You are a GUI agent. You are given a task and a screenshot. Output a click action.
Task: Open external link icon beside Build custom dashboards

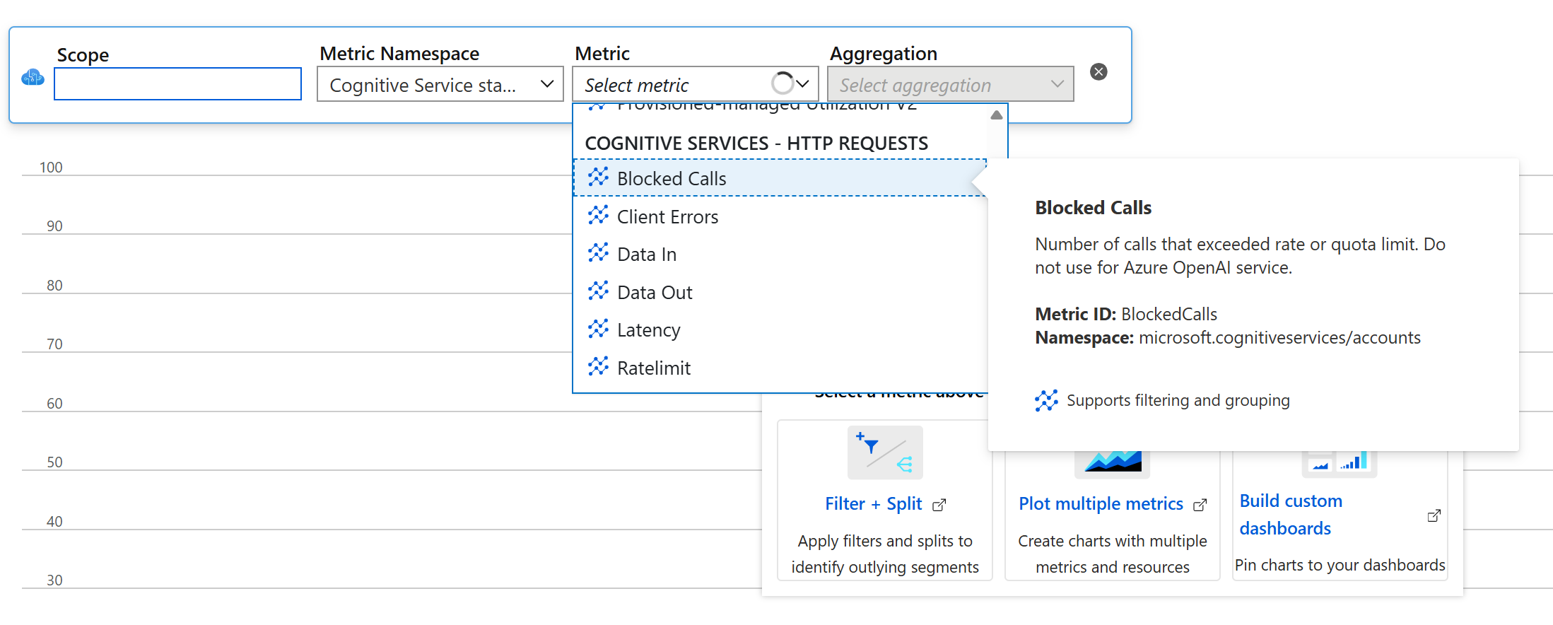[x=1434, y=515]
